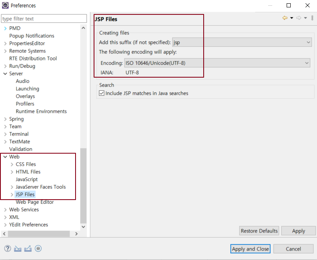This screenshot has width=317, height=260.
Task: Click the tree scroll down arrow
Action: pyautogui.click(x=83, y=227)
